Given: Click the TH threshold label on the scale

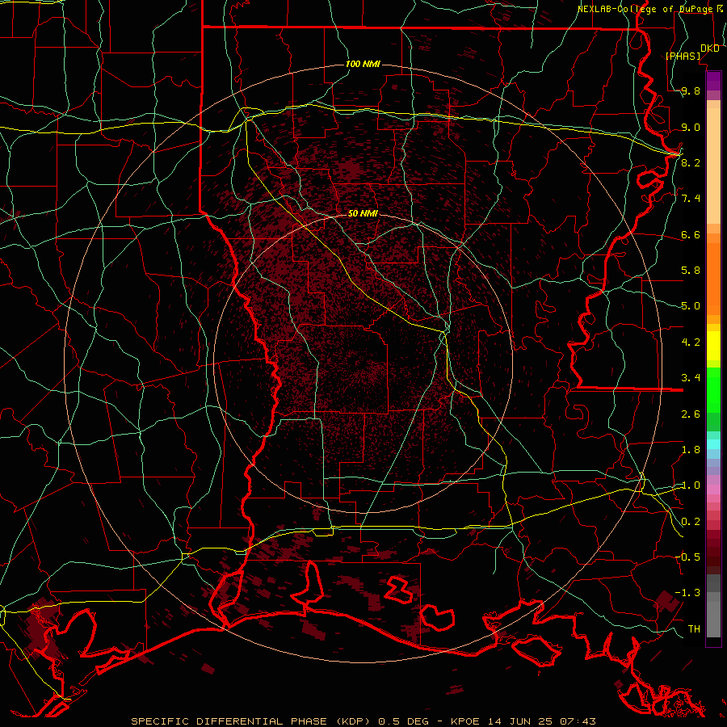Looking at the screenshot, I should coord(694,628).
